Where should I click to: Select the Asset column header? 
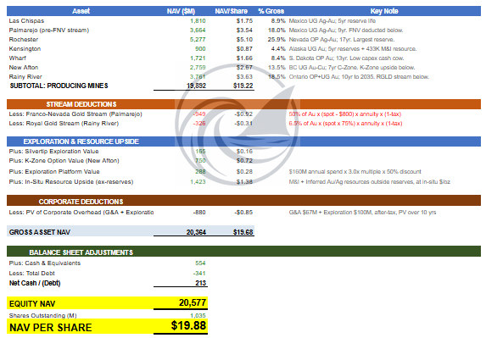click(x=81, y=11)
